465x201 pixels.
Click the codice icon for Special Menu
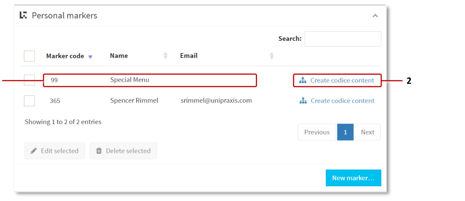pos(303,81)
